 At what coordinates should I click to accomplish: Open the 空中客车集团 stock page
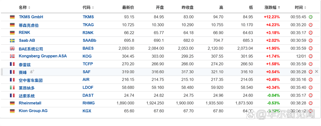(x=30, y=80)
